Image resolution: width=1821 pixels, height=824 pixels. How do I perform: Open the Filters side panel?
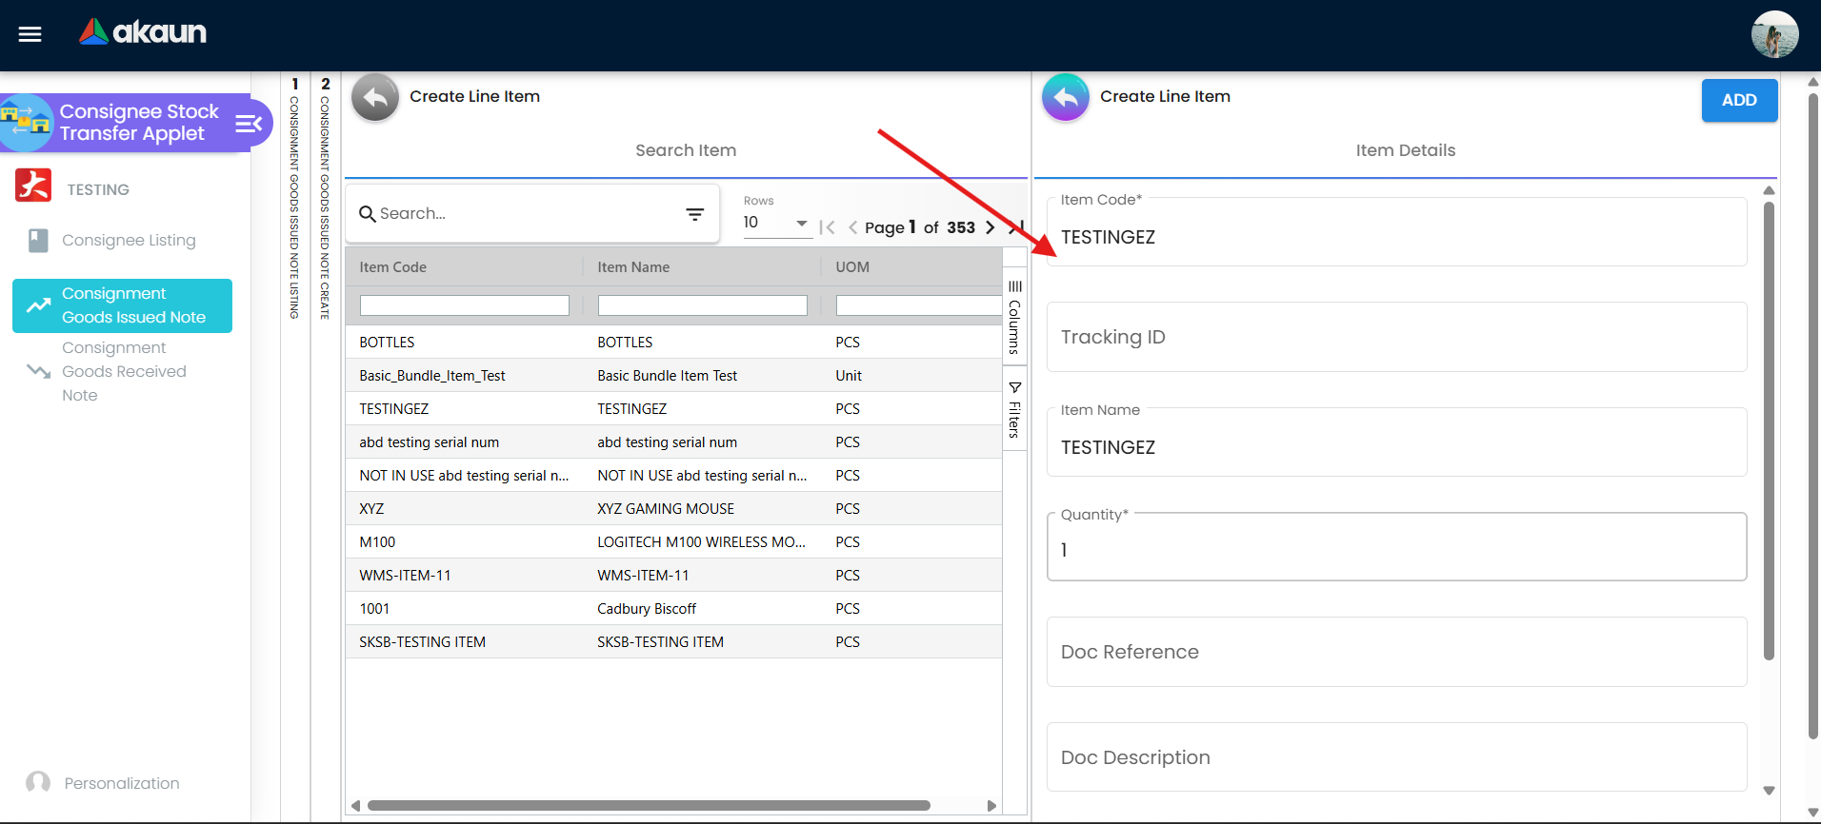pos(1015,409)
